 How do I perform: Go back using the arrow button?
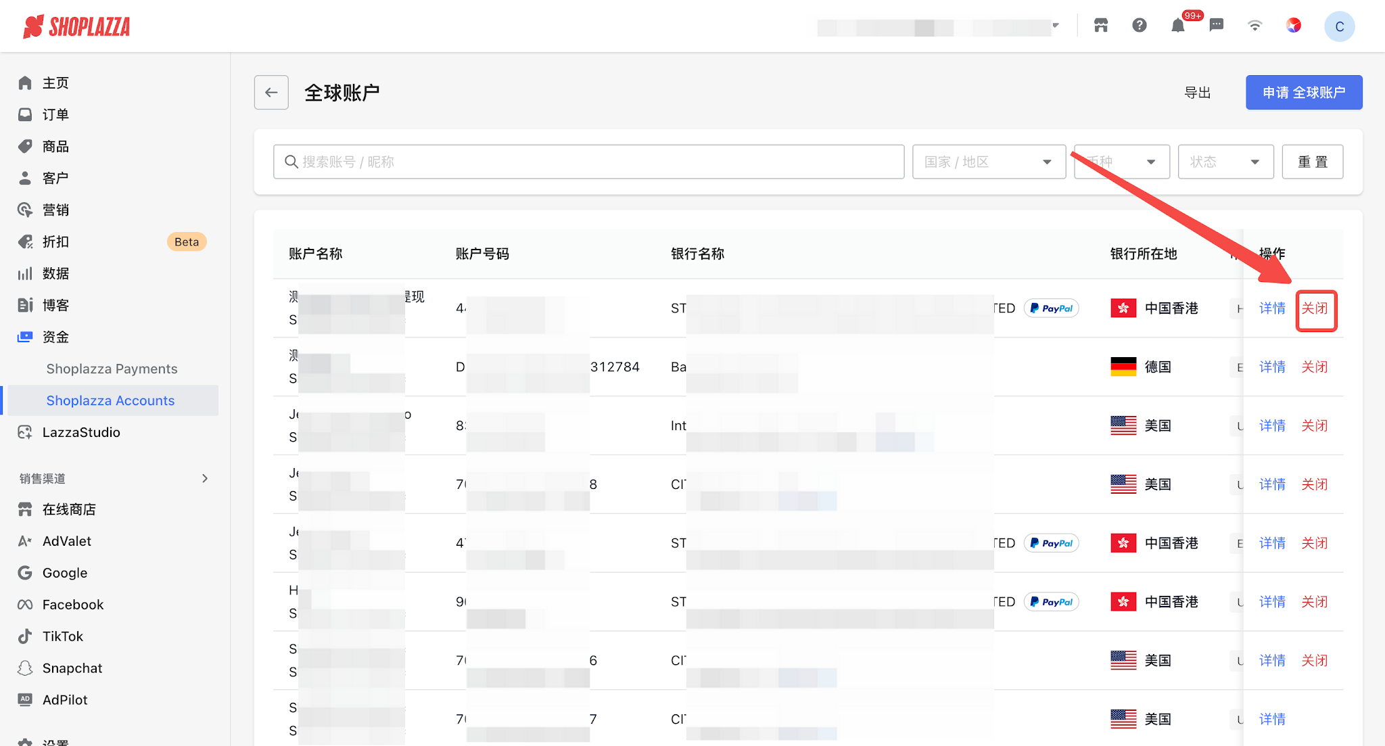click(271, 92)
